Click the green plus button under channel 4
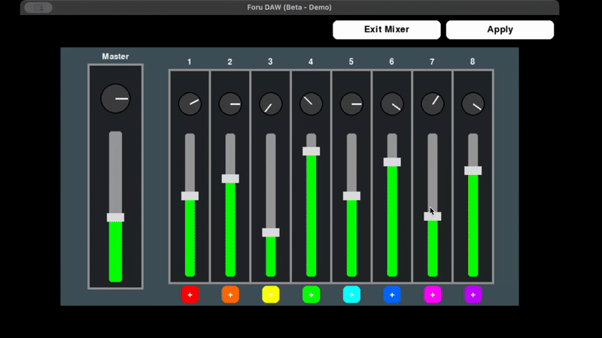Image resolution: width=602 pixels, height=338 pixels. [311, 294]
